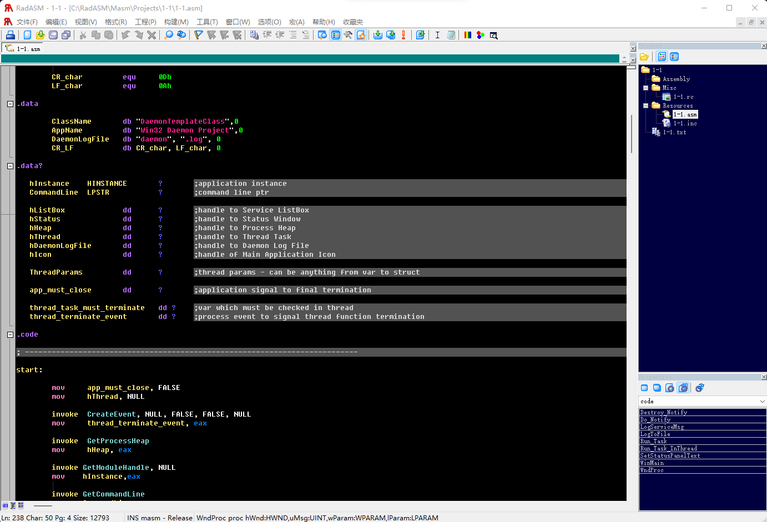Click the hammer Tools toolbar icon
The width and height of the screenshot is (767, 522).
(348, 35)
